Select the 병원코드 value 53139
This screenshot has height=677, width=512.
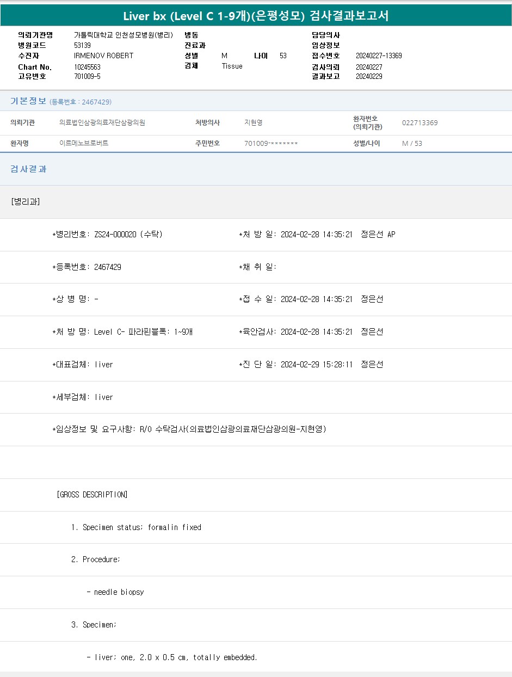tap(82, 46)
